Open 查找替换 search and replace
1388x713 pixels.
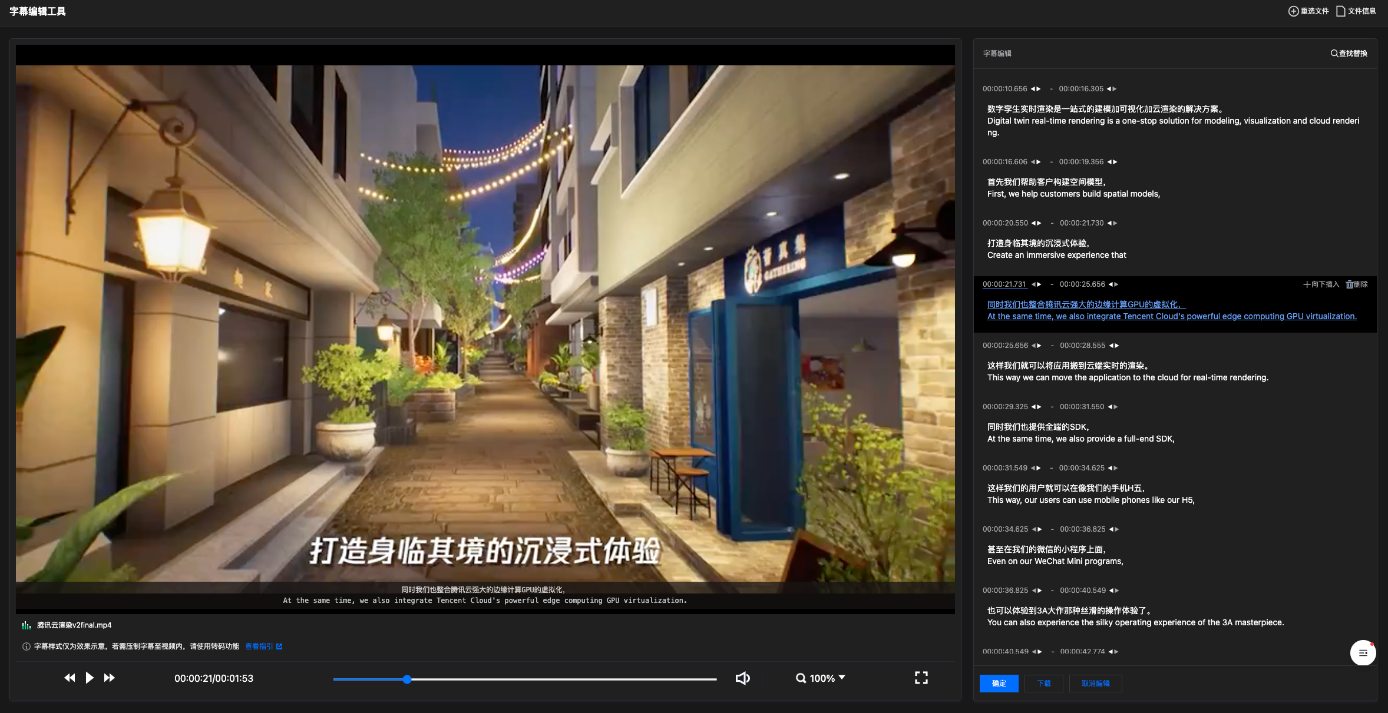click(1349, 54)
